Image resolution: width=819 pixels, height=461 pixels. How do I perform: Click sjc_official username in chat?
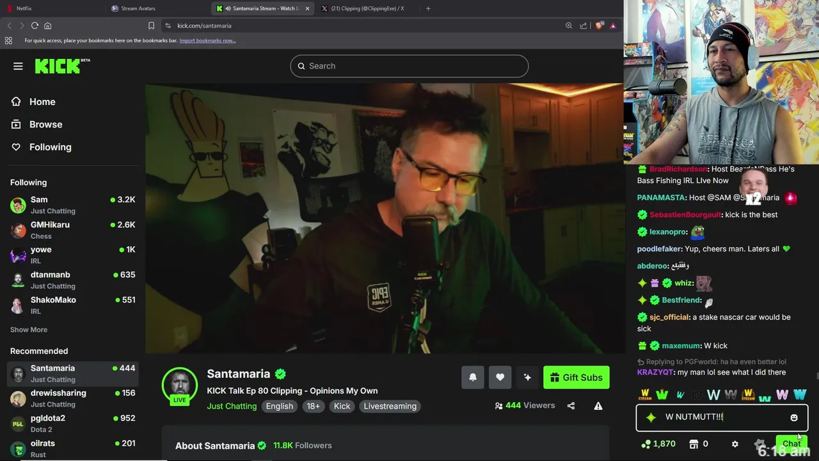point(669,317)
